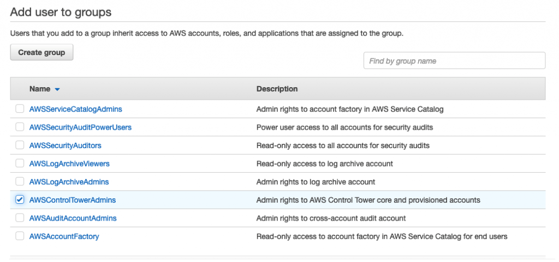Viewport: 559px width, 262px height.
Task: Click 'Power user access to all accounts' description
Action: 344,127
